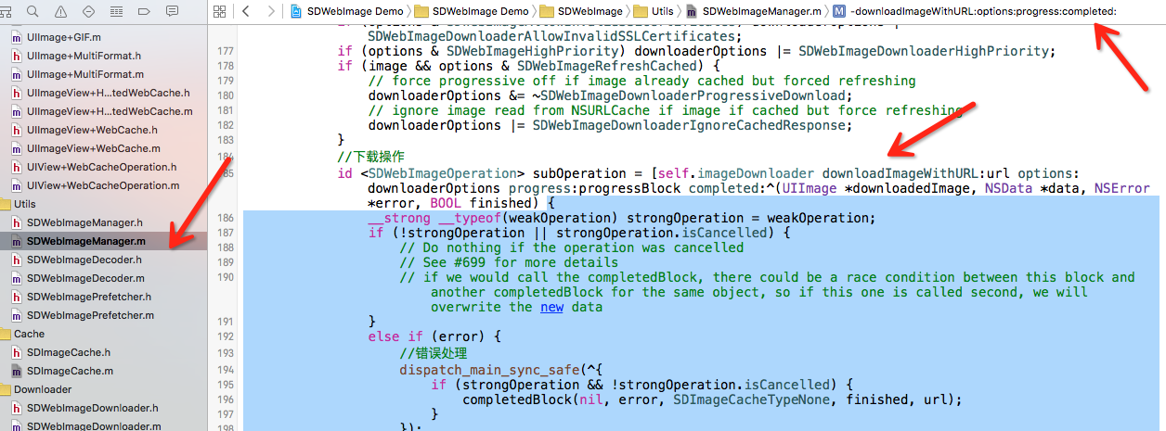This screenshot has height=431, width=1166.
Task: Open SDImageCache.h file
Action: point(68,352)
